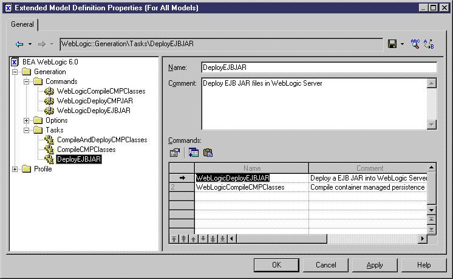
Task: Click the grey forward navigation arrow
Action: 42,44
